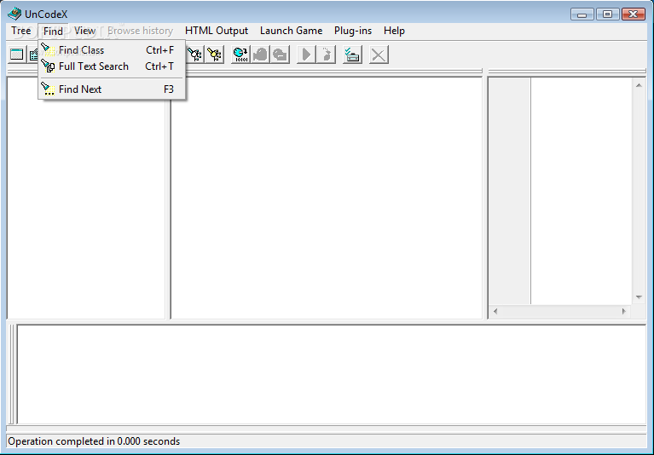The height and width of the screenshot is (455, 654).
Task: Close the UnCodeX window
Action: tap(634, 14)
